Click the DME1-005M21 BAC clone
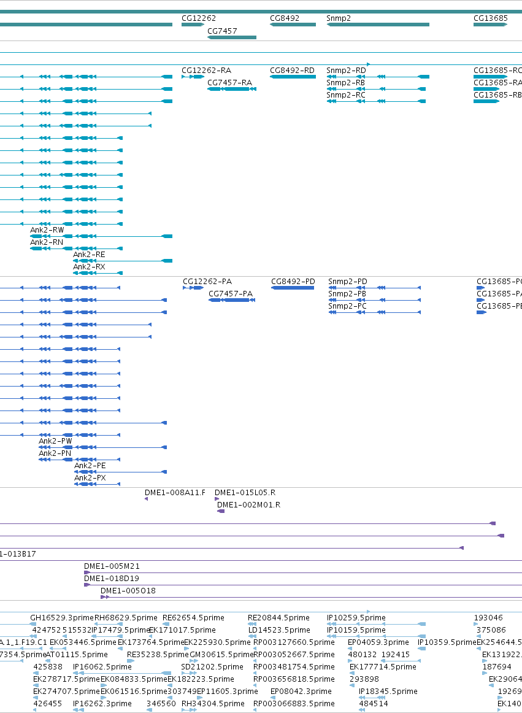 303,573
